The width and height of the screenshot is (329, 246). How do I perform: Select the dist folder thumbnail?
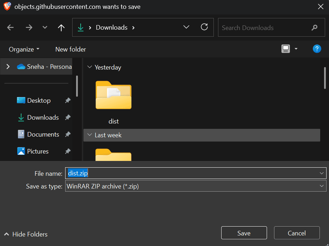coord(113,95)
